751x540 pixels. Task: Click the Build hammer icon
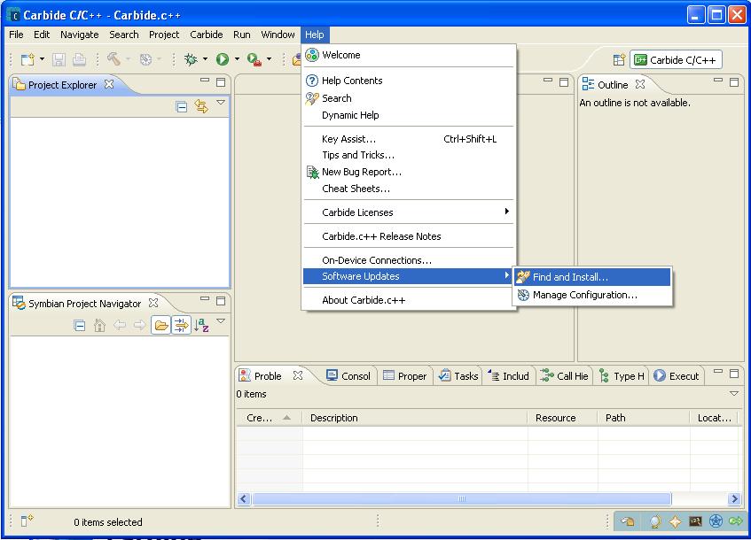(x=113, y=58)
